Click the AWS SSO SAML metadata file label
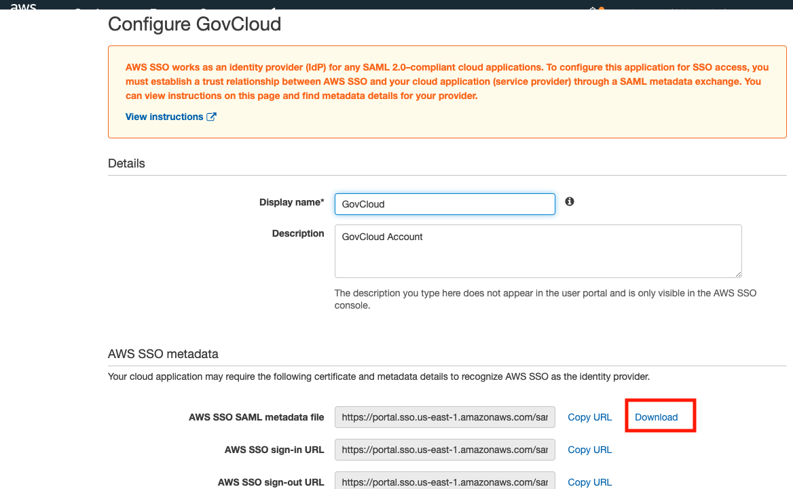 [x=257, y=417]
